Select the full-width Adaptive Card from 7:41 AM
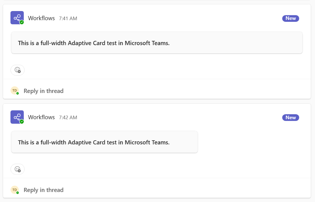 tap(157, 43)
